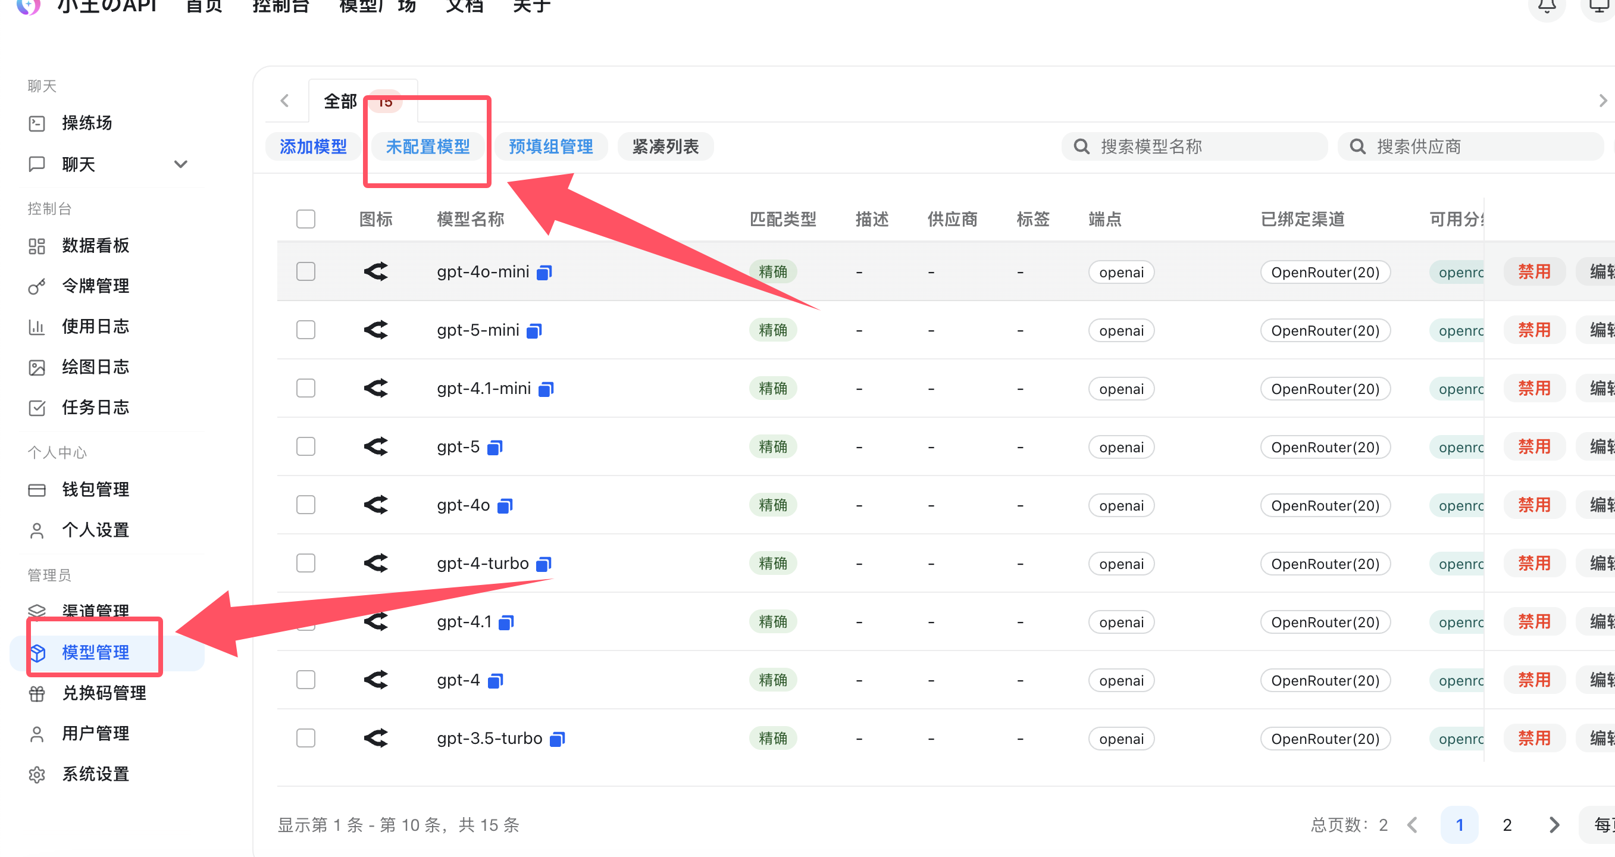Copy the gpt-3.5-turbo model name
The image size is (1615, 857).
pyautogui.click(x=558, y=739)
